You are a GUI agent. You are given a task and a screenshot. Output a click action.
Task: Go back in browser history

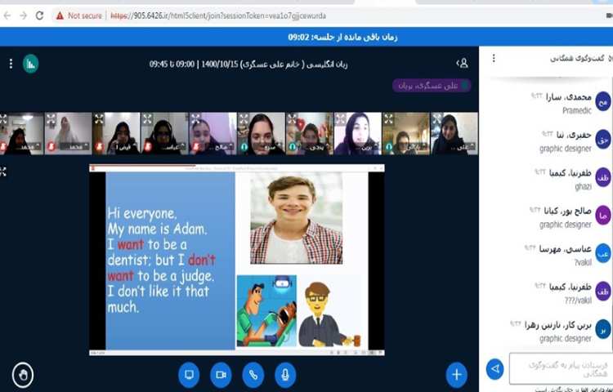[7, 16]
